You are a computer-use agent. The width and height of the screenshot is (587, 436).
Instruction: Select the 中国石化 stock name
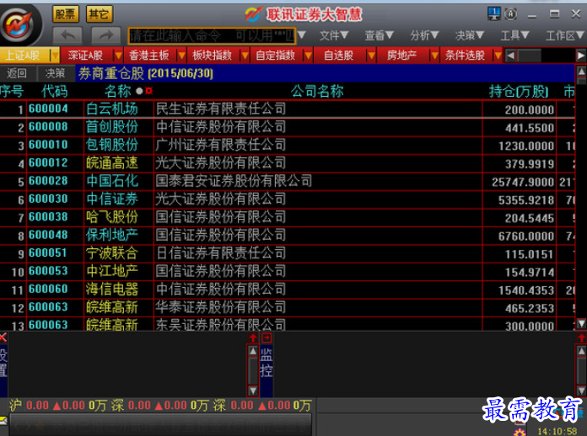112,181
